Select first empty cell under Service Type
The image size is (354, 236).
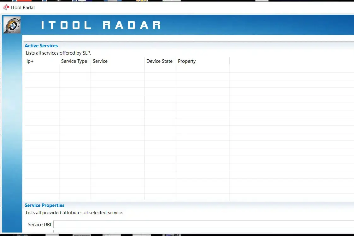tap(75, 69)
